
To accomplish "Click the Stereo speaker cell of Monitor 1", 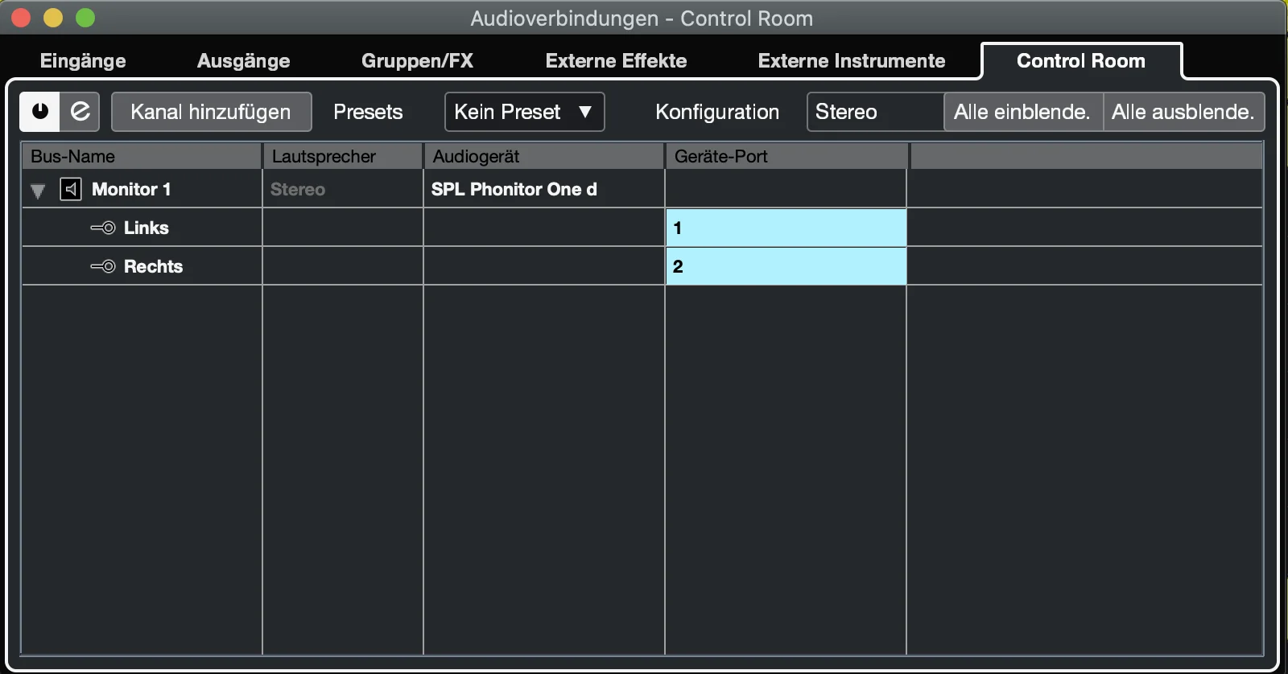I will 343,189.
